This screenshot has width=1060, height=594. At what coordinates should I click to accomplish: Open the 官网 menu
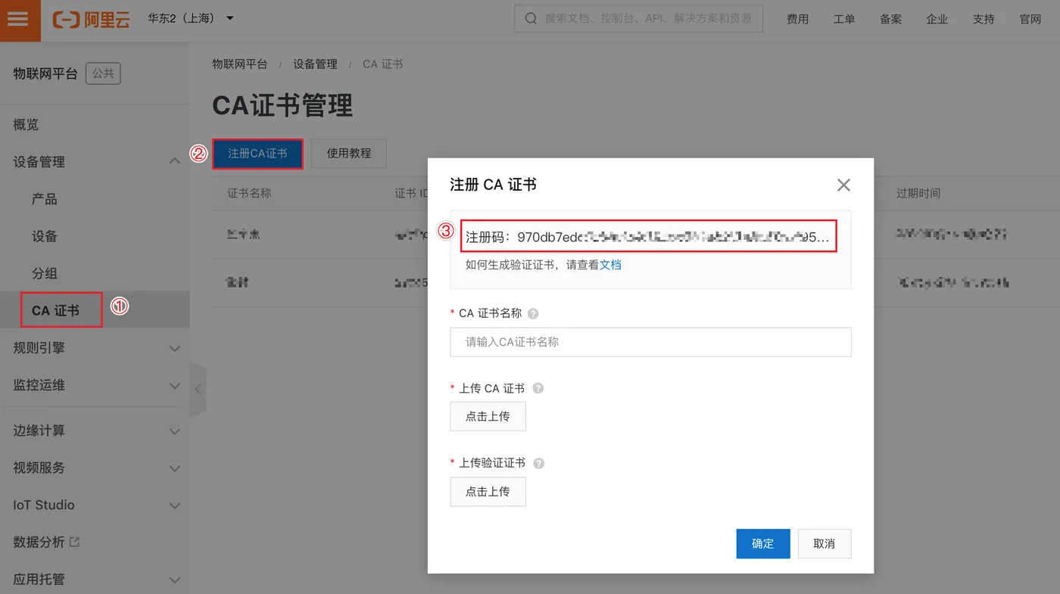1030,19
